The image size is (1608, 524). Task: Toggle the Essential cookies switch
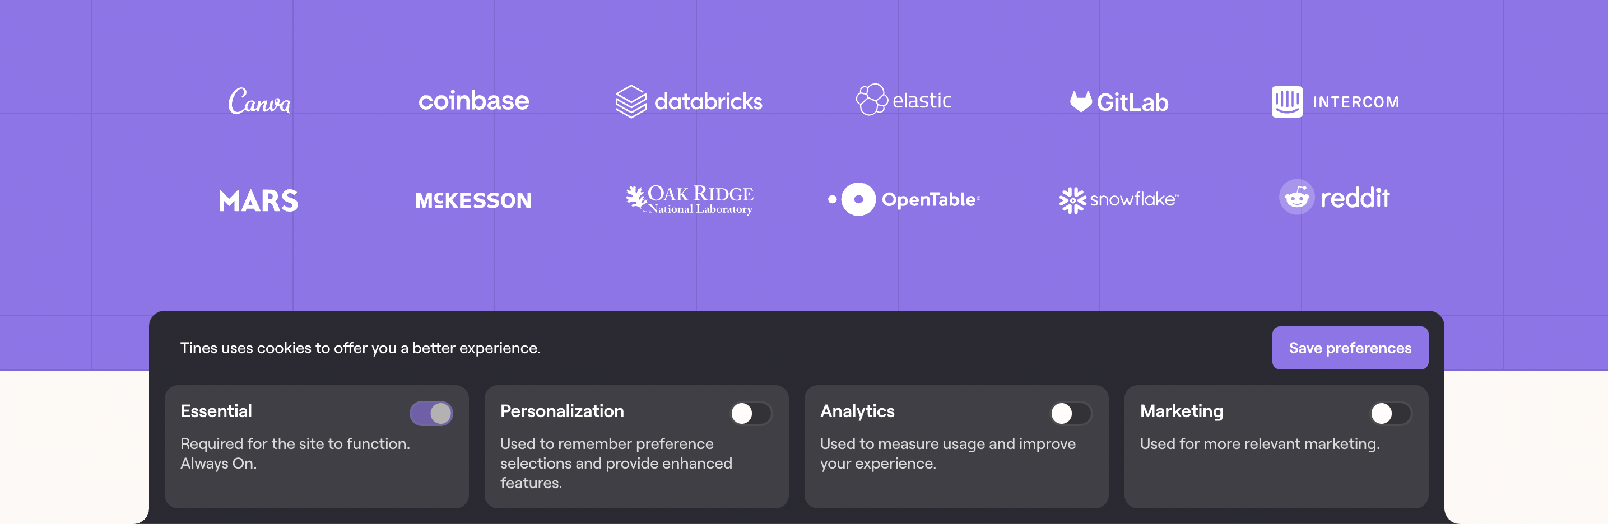(x=431, y=413)
